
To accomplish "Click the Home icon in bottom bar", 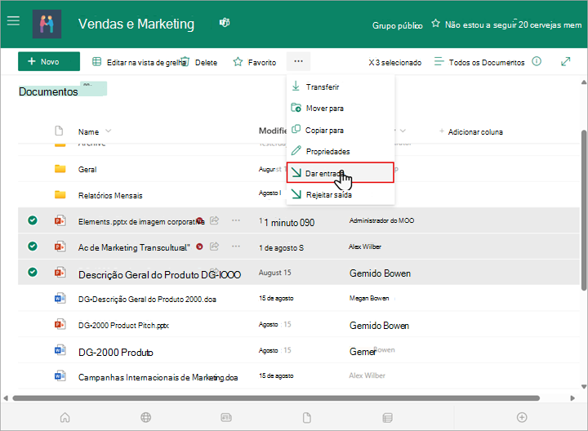I will tap(65, 417).
